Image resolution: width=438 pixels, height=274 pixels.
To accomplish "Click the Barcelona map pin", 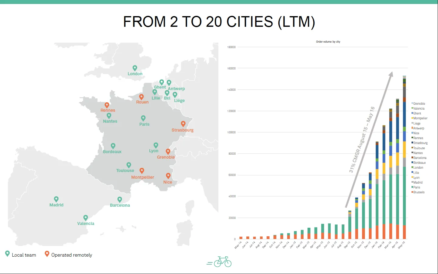I will coord(120,199).
